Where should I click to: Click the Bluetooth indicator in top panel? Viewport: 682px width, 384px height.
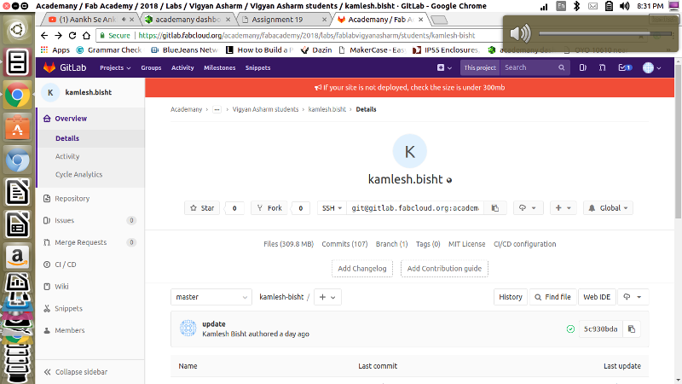pyautogui.click(x=576, y=6)
